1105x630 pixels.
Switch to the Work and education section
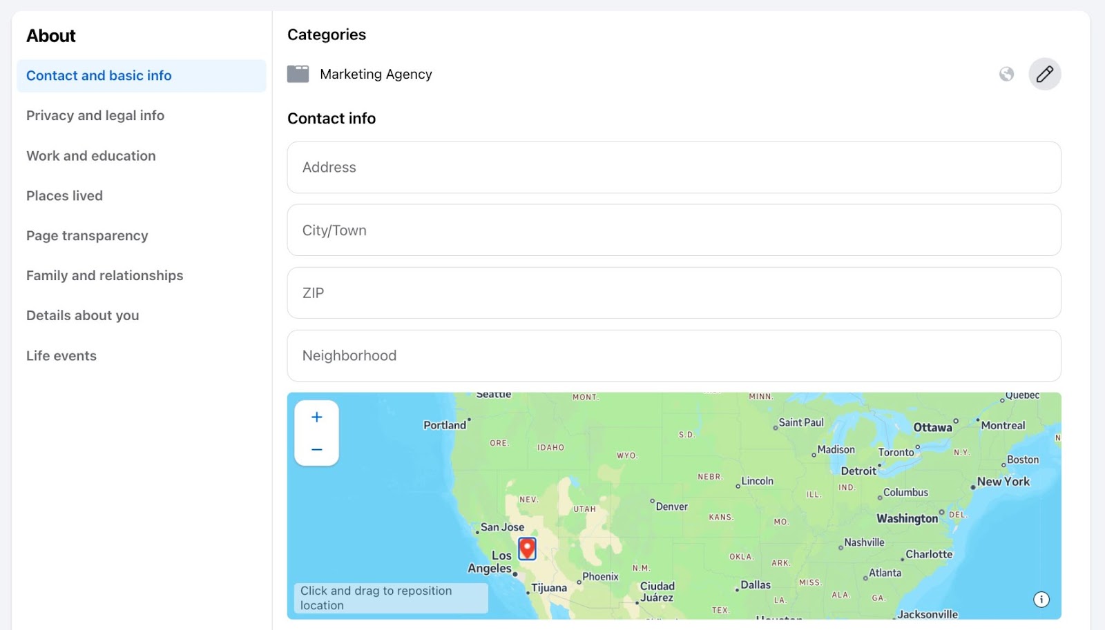(90, 156)
